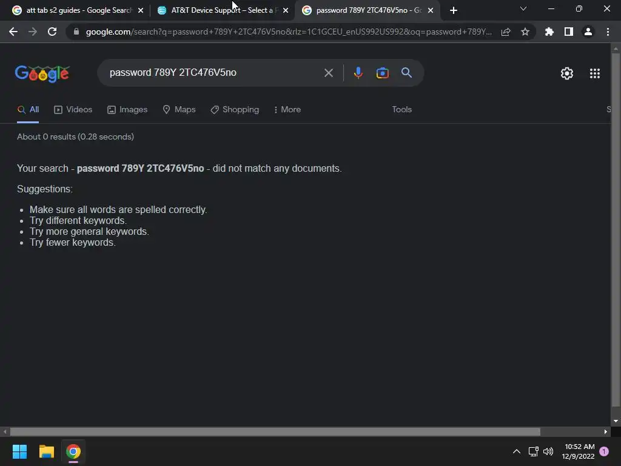Click Chrome icon in taskbar
Image resolution: width=621 pixels, height=466 pixels.
tap(73, 451)
